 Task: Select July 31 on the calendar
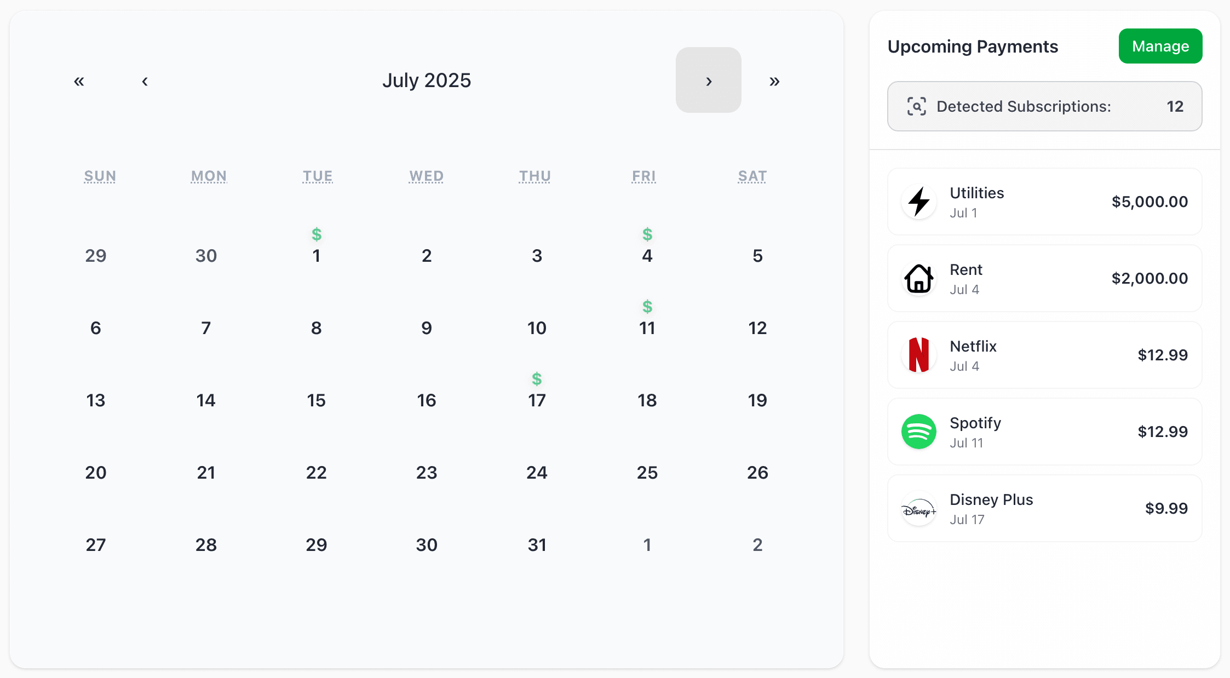pyautogui.click(x=537, y=545)
